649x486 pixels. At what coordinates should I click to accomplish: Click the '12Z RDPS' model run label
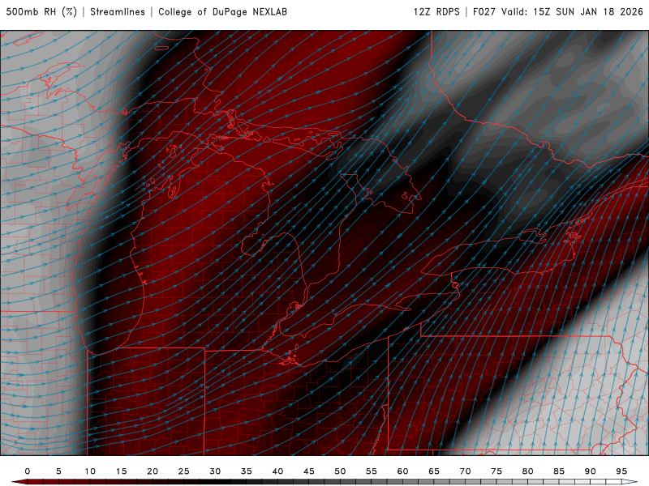point(436,11)
